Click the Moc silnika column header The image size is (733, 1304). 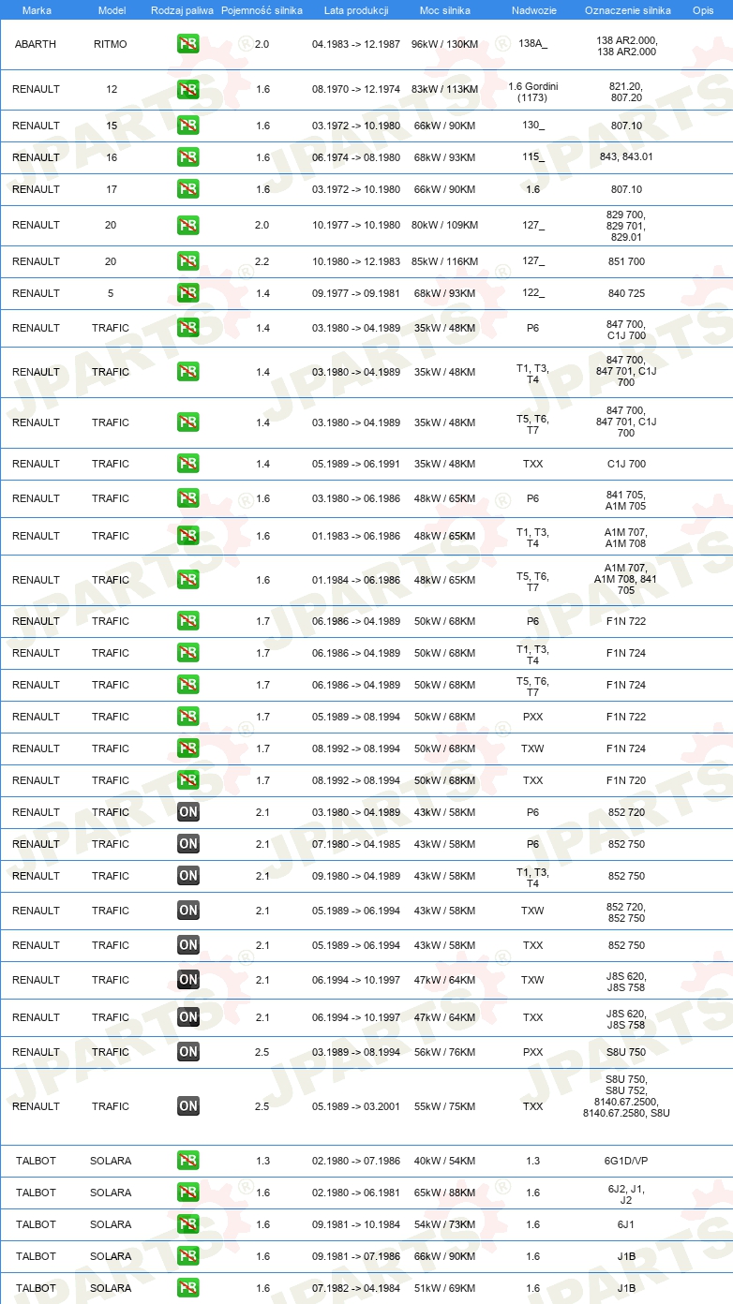[x=445, y=9]
